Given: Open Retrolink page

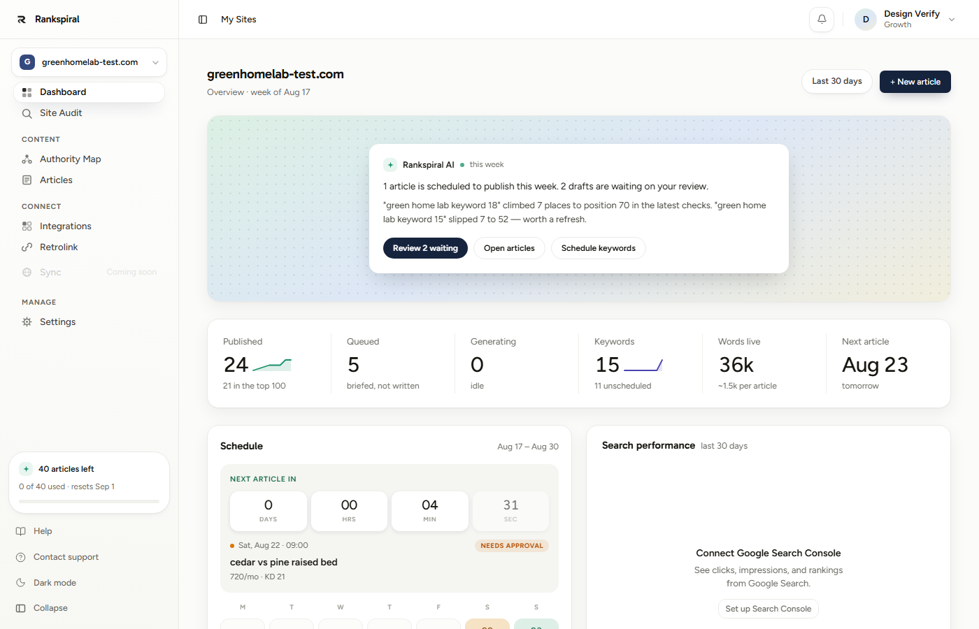Looking at the screenshot, I should tap(90, 247).
